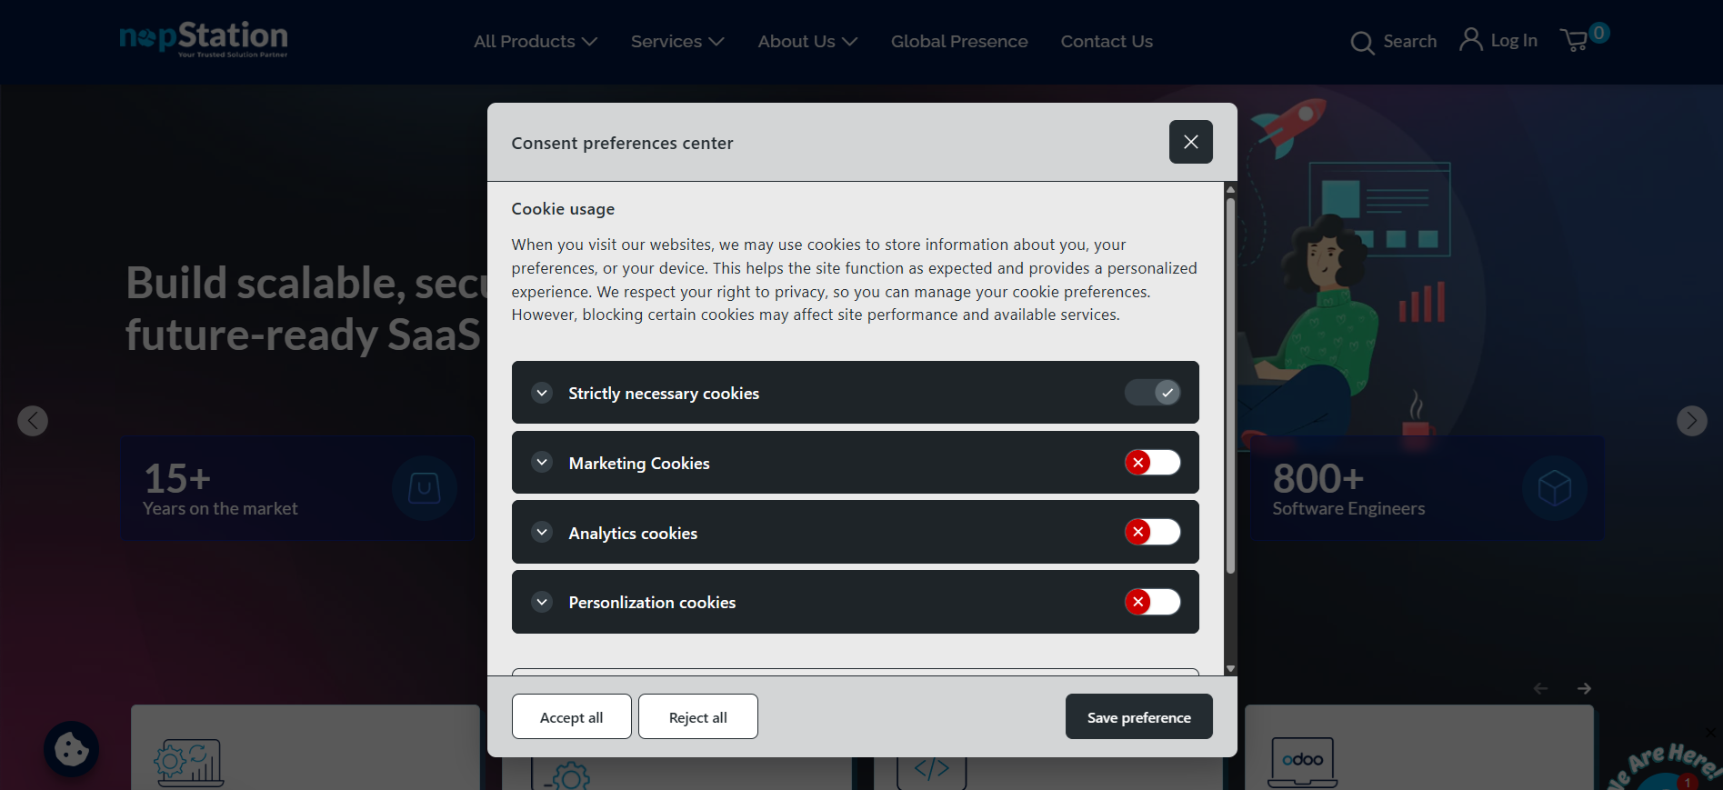Click the Search text link
The height and width of the screenshot is (790, 1723).
(x=1410, y=42)
